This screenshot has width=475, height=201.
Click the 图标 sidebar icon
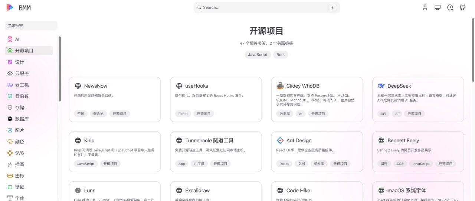[x=10, y=176]
